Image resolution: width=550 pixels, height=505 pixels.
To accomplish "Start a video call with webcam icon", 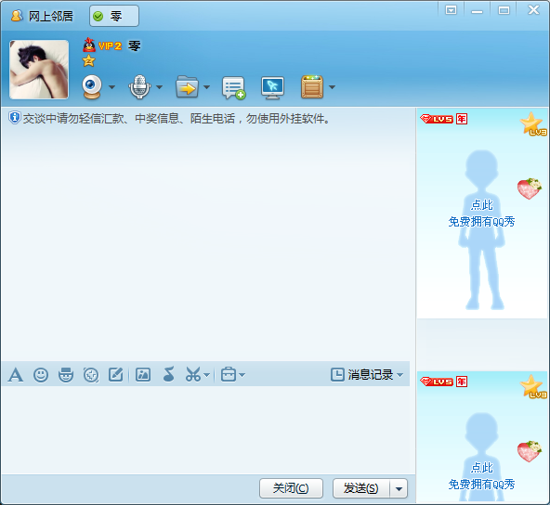I will click(92, 86).
